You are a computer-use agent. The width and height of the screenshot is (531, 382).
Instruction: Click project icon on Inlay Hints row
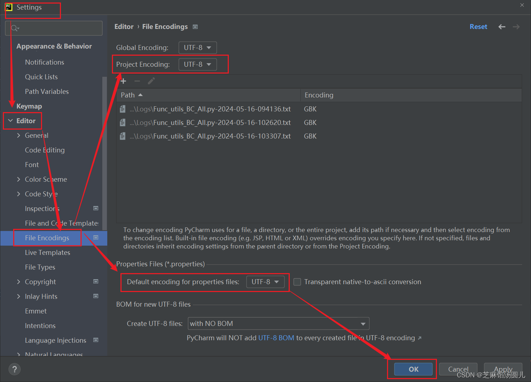(x=96, y=296)
